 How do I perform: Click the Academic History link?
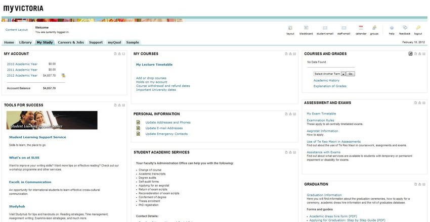326,80
